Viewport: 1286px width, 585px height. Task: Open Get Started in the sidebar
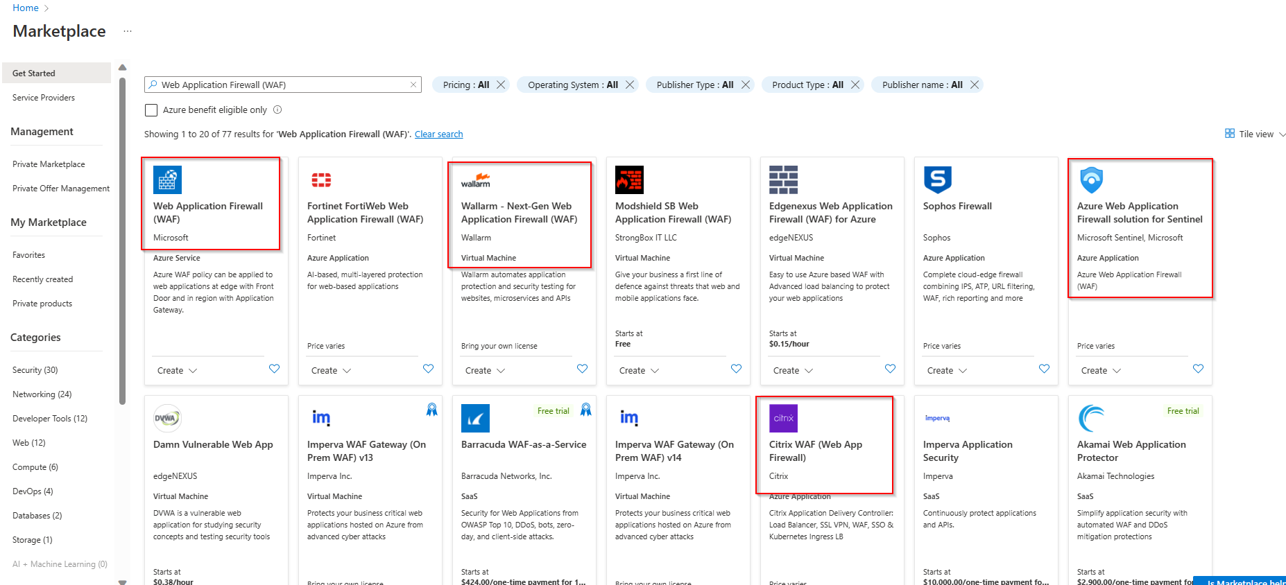pyautogui.click(x=56, y=73)
